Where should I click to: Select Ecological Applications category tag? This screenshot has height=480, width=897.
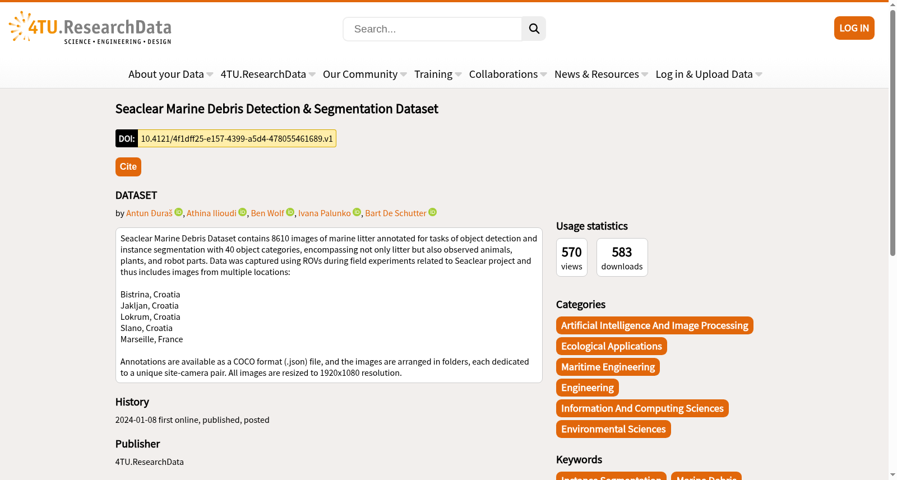click(611, 346)
